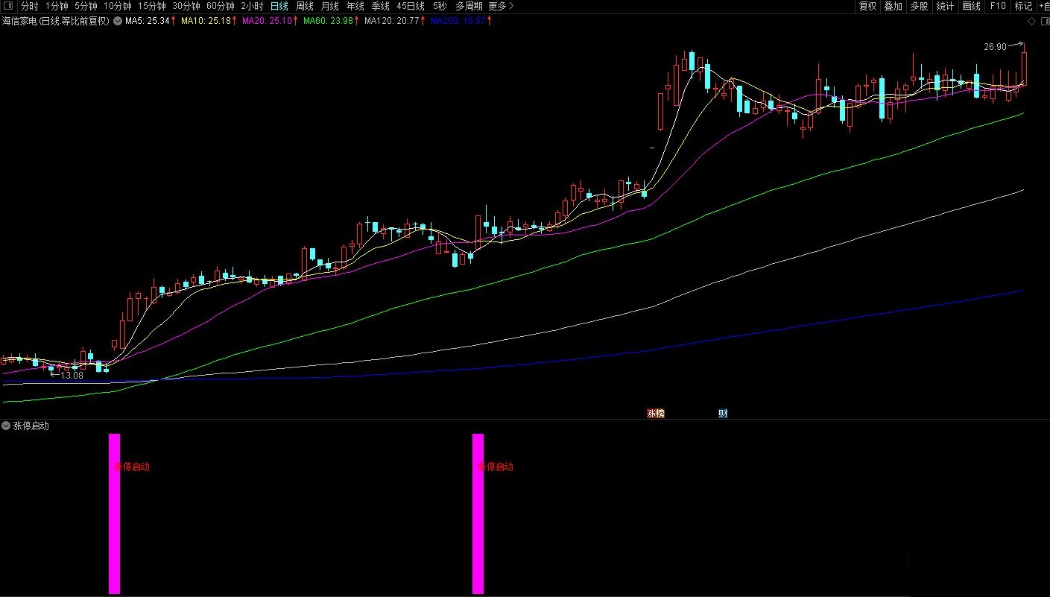
Task: Click the 标记 mark button
Action: (1023, 6)
